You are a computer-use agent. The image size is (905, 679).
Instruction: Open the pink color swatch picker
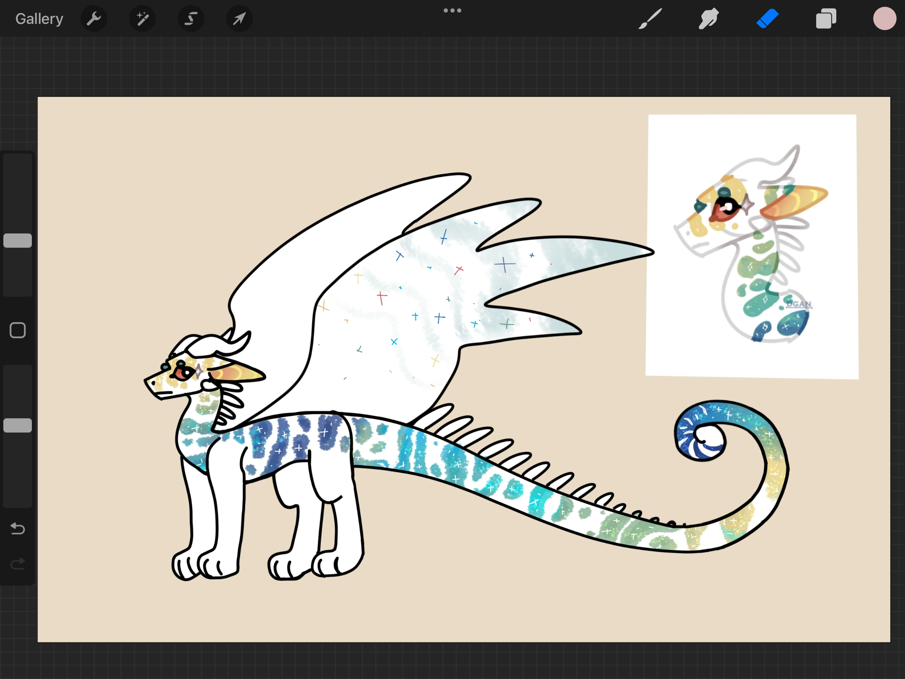(884, 19)
